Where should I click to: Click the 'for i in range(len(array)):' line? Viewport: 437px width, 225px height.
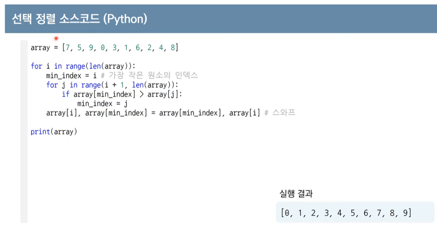pos(83,66)
